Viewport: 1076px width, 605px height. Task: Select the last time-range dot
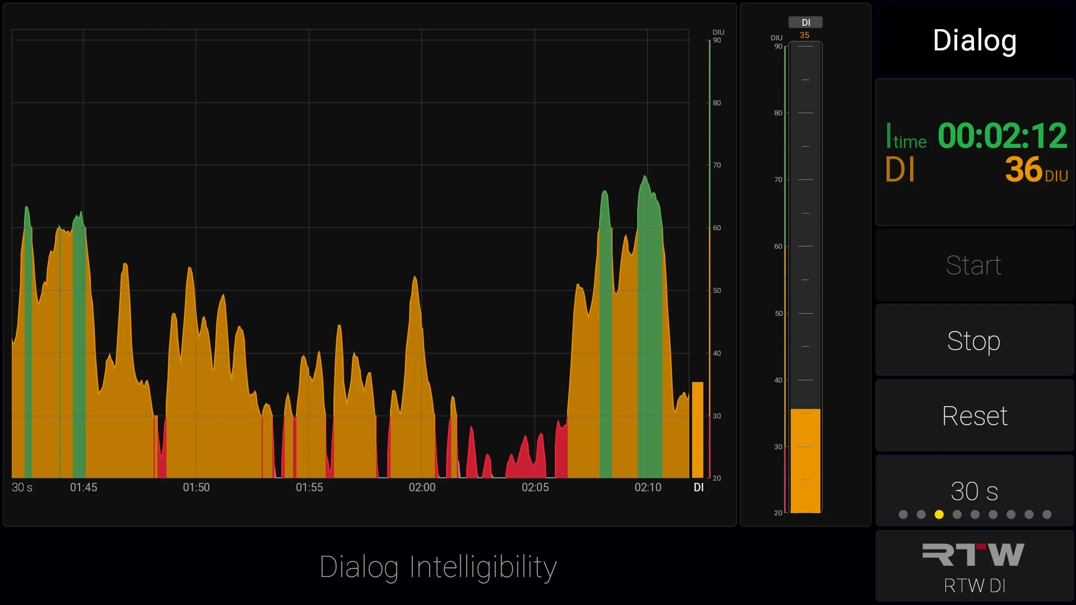(x=1047, y=514)
